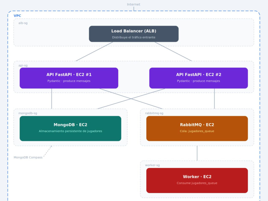The image size is (268, 201).
Task: Click 'Distribuye el tráfico entrante' subtitle
Action: pyautogui.click(x=134, y=37)
